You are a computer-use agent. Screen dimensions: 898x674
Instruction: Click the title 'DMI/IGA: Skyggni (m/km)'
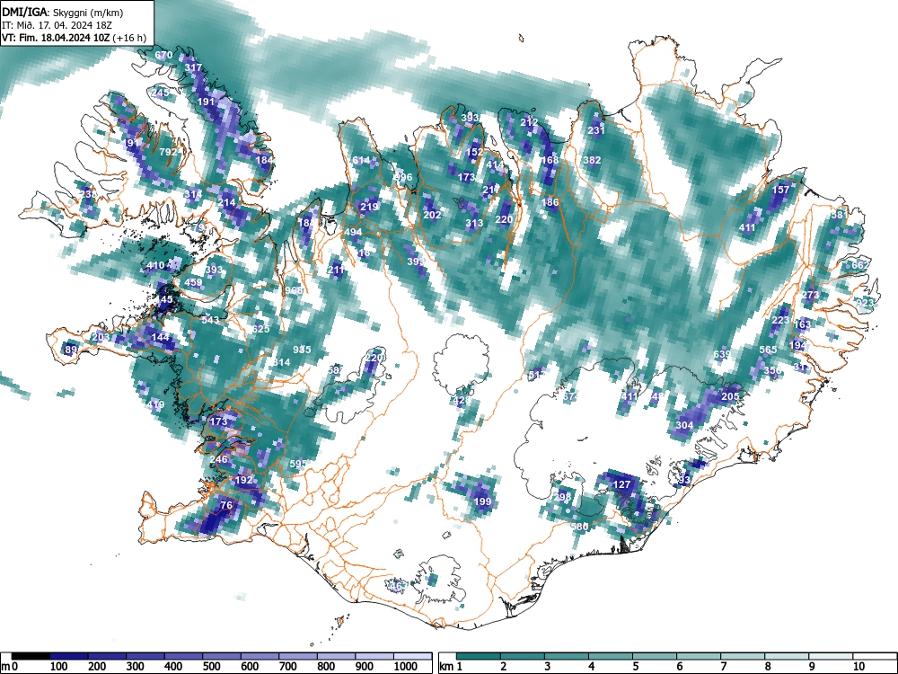[x=62, y=12]
